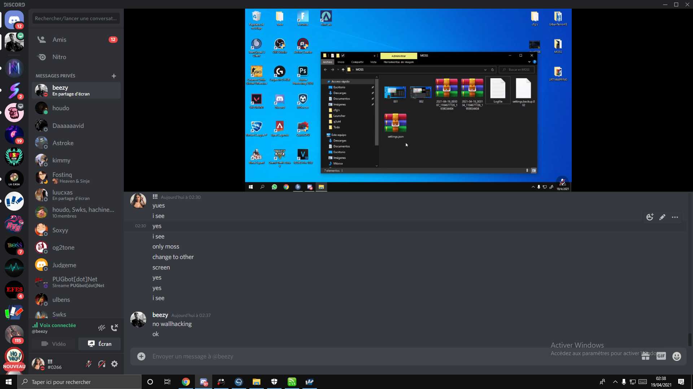Open conversation with houdo
The height and width of the screenshot is (389, 693).
61,108
